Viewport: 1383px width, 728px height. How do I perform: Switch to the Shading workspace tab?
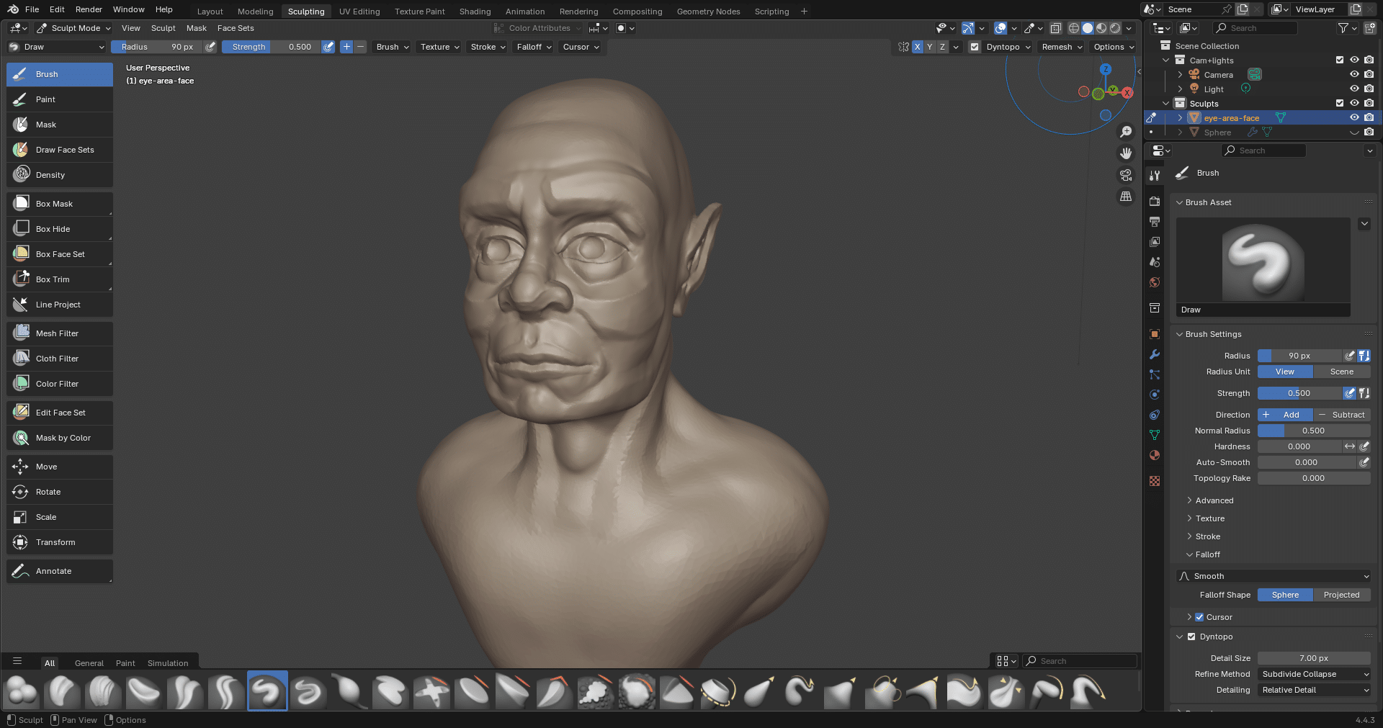(x=475, y=12)
